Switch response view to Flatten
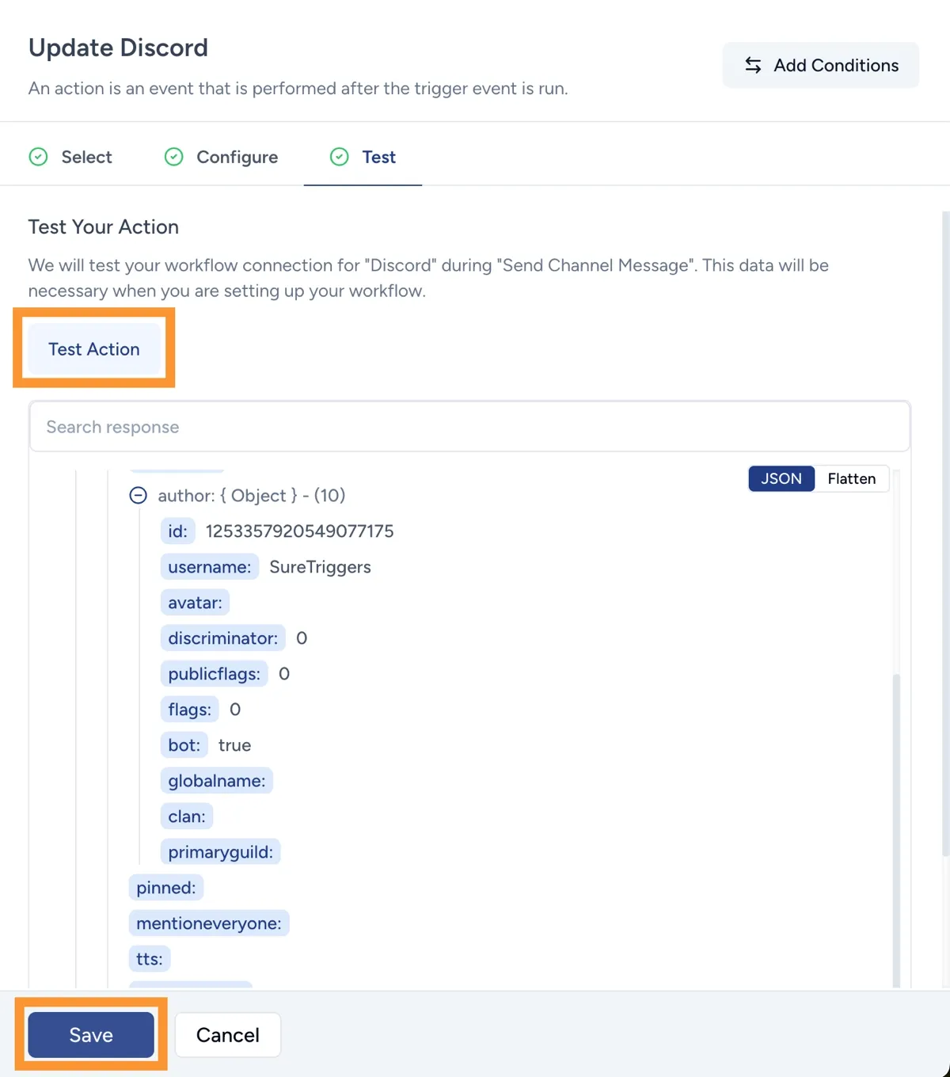 [851, 478]
